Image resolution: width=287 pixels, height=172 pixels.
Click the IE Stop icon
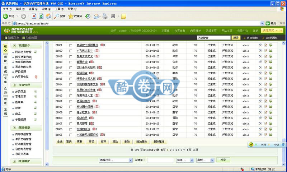tap(34, 16)
